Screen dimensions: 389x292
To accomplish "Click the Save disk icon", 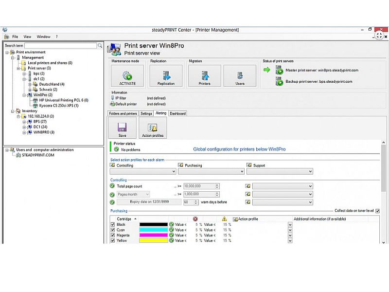I will coord(122,127).
